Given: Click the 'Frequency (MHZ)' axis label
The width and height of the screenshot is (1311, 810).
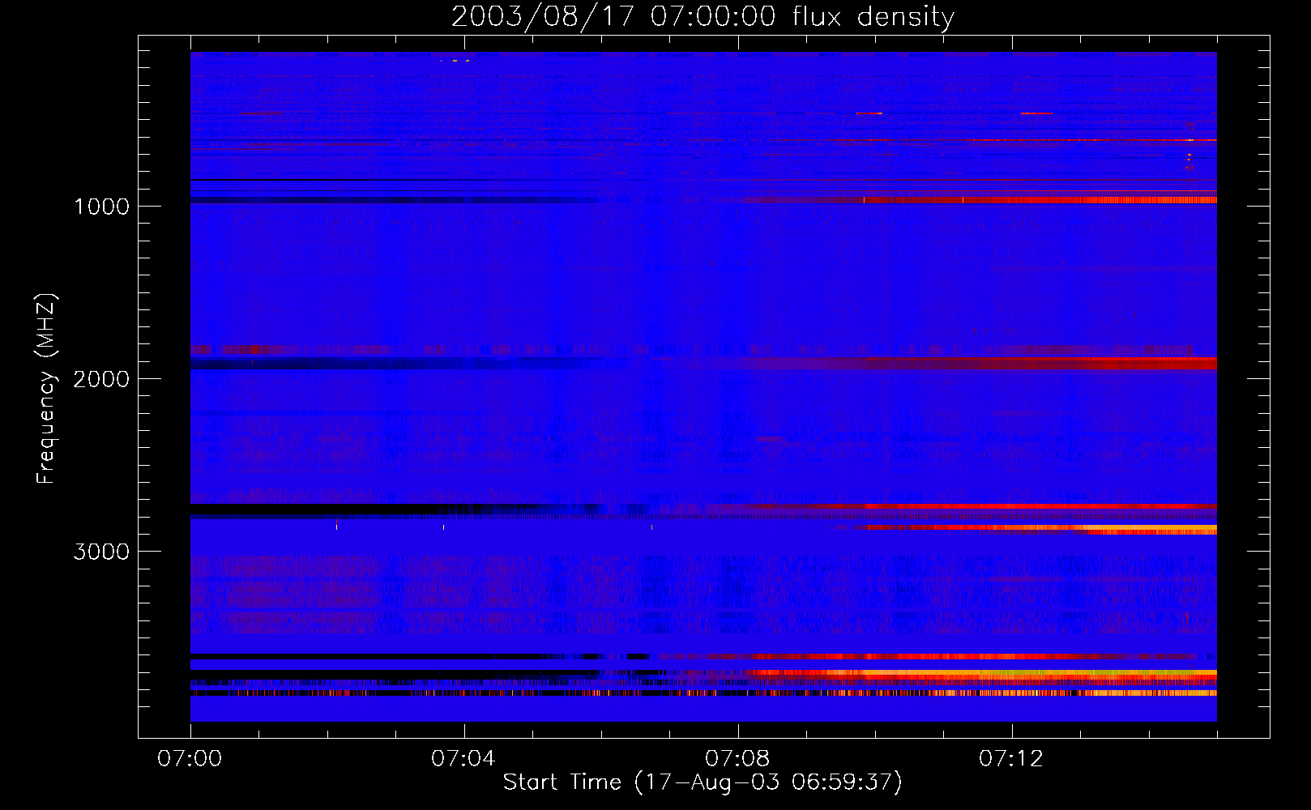Looking at the screenshot, I should [46, 389].
